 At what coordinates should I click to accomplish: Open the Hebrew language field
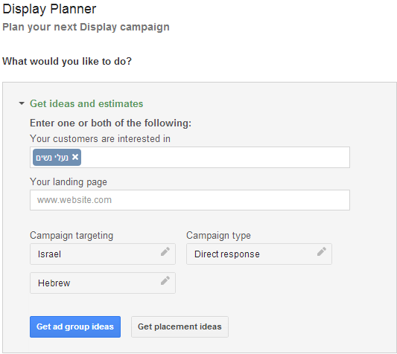click(103, 283)
